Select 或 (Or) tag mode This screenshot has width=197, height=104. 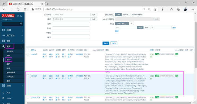click(x=131, y=23)
